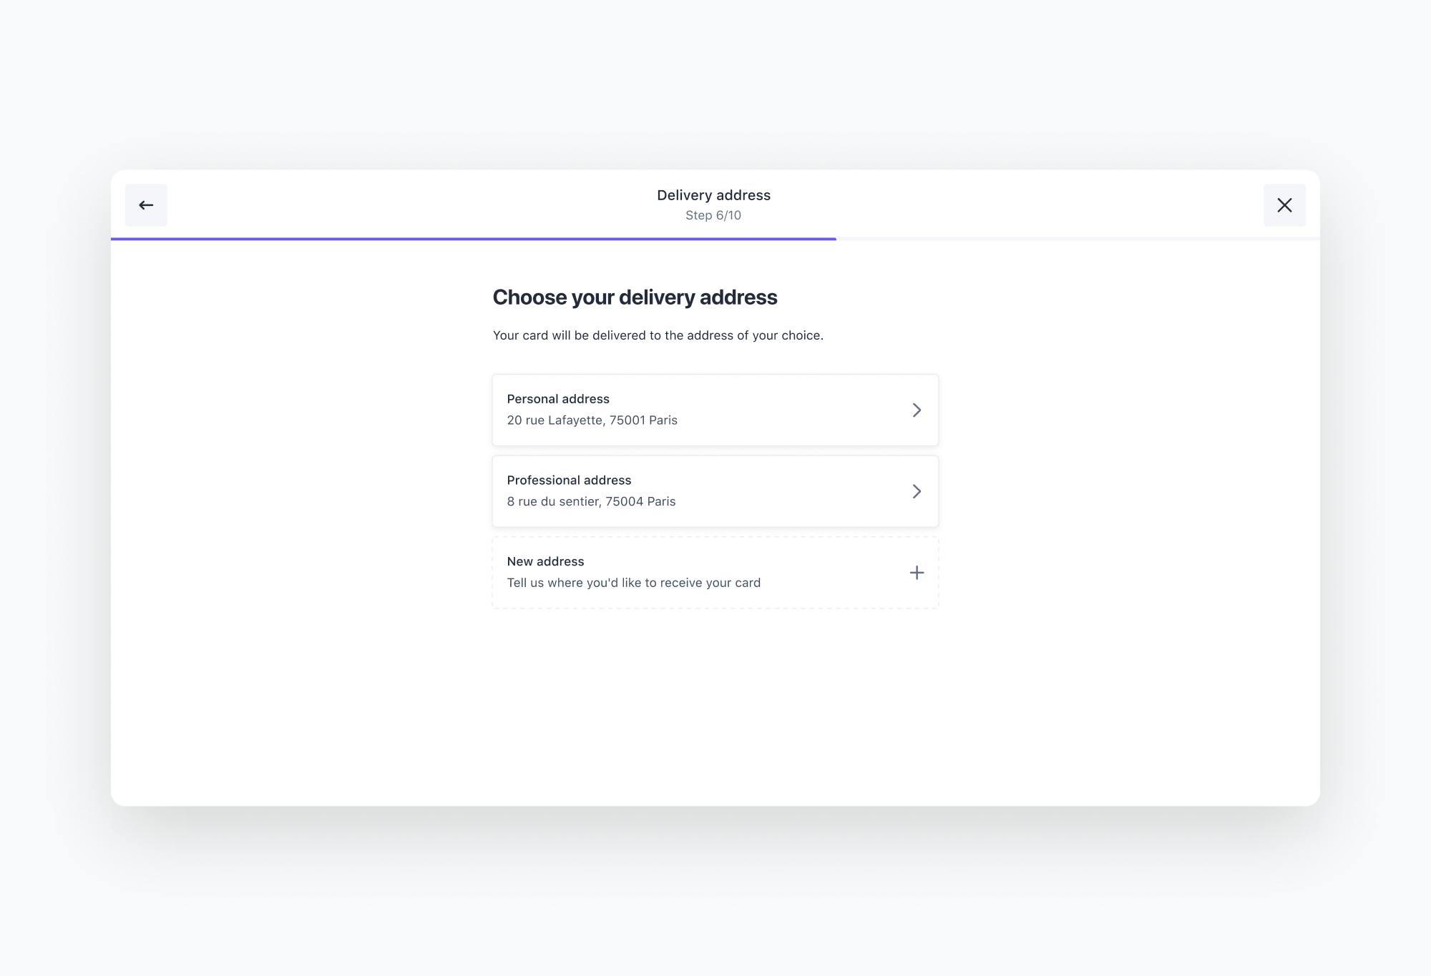The width and height of the screenshot is (1431, 976).
Task: Click the purple filled progress bar section
Action: 474,239
